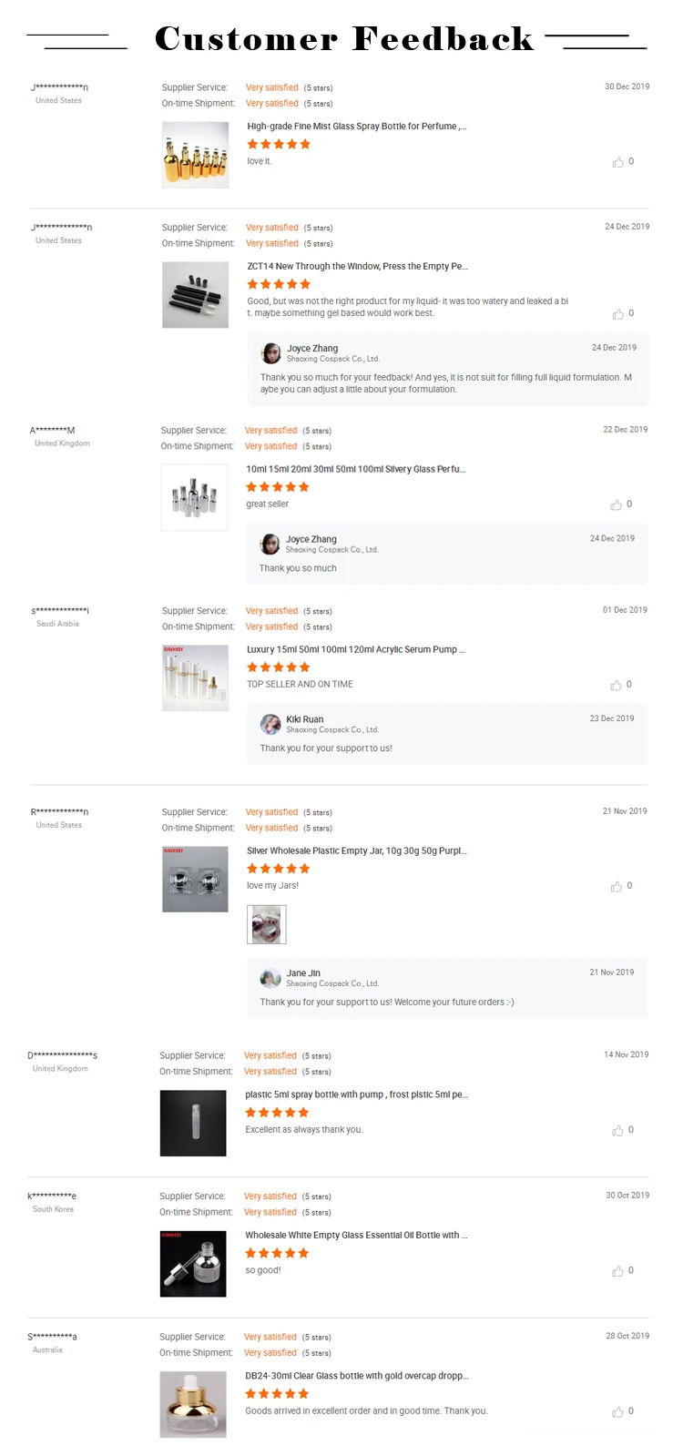The height and width of the screenshot is (1456, 683).
Task: Thumbs-up the 'so good!' review
Action: tap(618, 1271)
